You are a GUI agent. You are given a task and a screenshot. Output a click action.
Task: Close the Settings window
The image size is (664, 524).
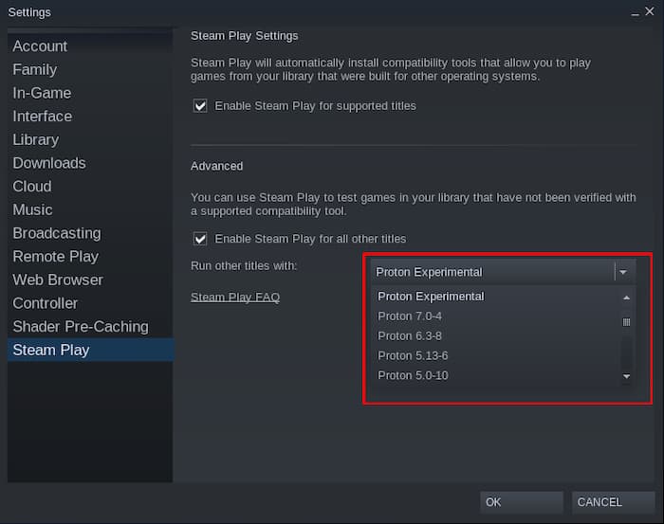pyautogui.click(x=650, y=11)
